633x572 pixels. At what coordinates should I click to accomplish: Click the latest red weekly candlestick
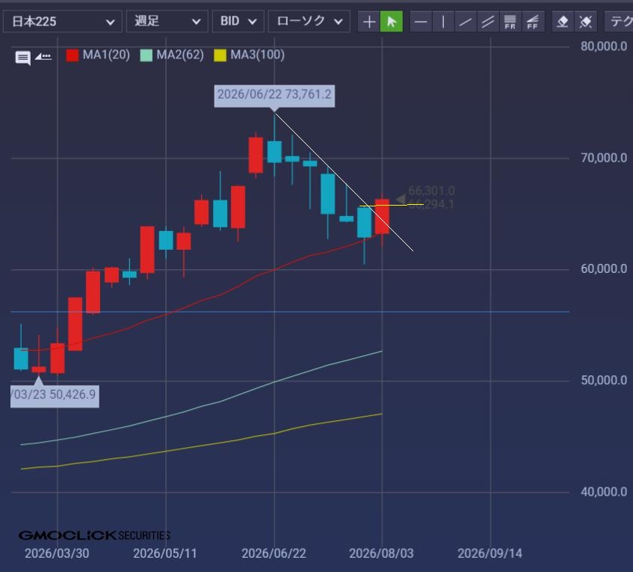point(382,217)
